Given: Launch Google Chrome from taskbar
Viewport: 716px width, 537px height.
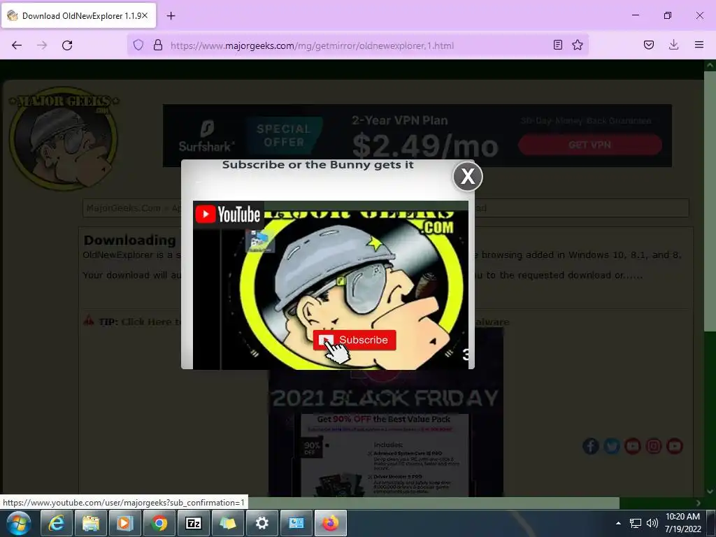Looking at the screenshot, I should [159, 523].
